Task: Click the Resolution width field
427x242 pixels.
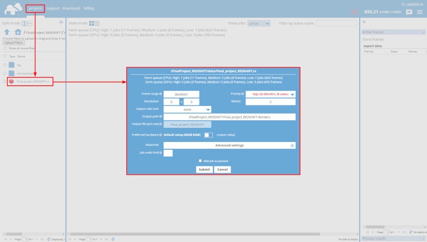Action: pyautogui.click(x=171, y=102)
